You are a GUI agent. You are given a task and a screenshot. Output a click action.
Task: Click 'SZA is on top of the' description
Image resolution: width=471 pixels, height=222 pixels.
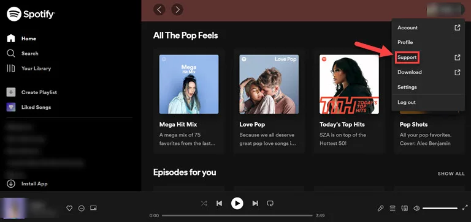click(x=343, y=135)
